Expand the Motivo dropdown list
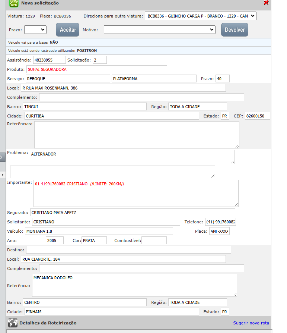The height and width of the screenshot is (333, 287). point(159,29)
